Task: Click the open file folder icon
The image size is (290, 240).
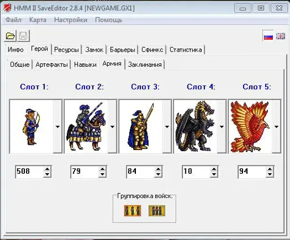Action: [x=10, y=36]
